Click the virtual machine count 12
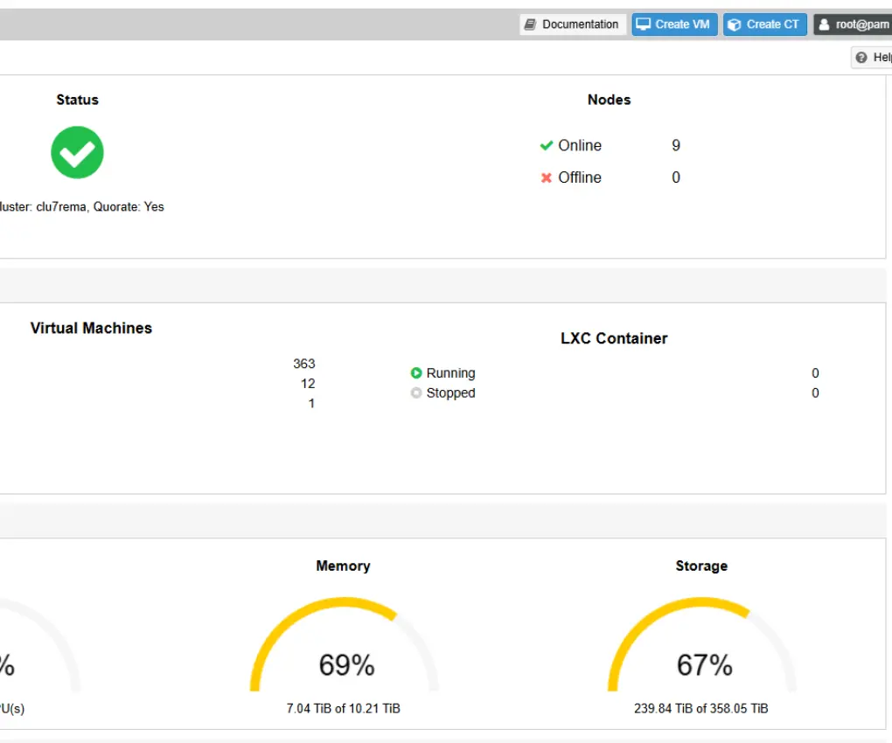892x743 pixels. (308, 384)
